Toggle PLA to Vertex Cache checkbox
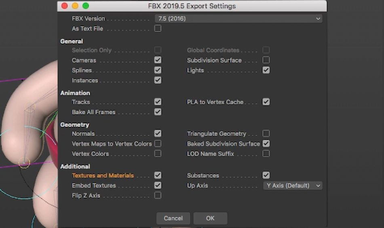 [266, 102]
